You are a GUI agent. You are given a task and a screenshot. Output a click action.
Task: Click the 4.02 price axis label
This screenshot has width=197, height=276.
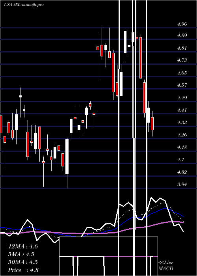tap(182, 172)
